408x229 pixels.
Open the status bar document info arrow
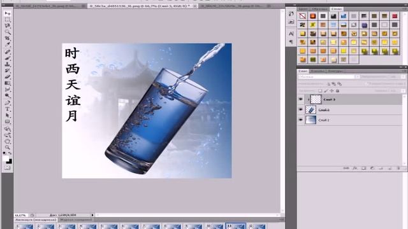click(x=92, y=215)
